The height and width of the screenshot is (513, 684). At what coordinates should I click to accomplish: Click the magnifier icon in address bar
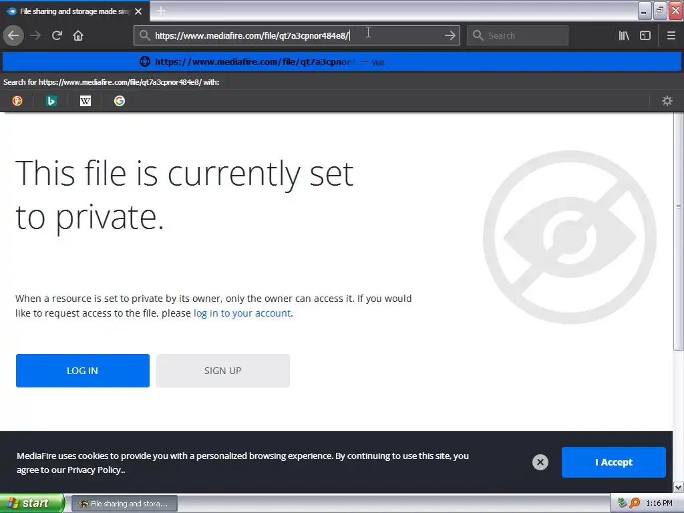tap(144, 35)
